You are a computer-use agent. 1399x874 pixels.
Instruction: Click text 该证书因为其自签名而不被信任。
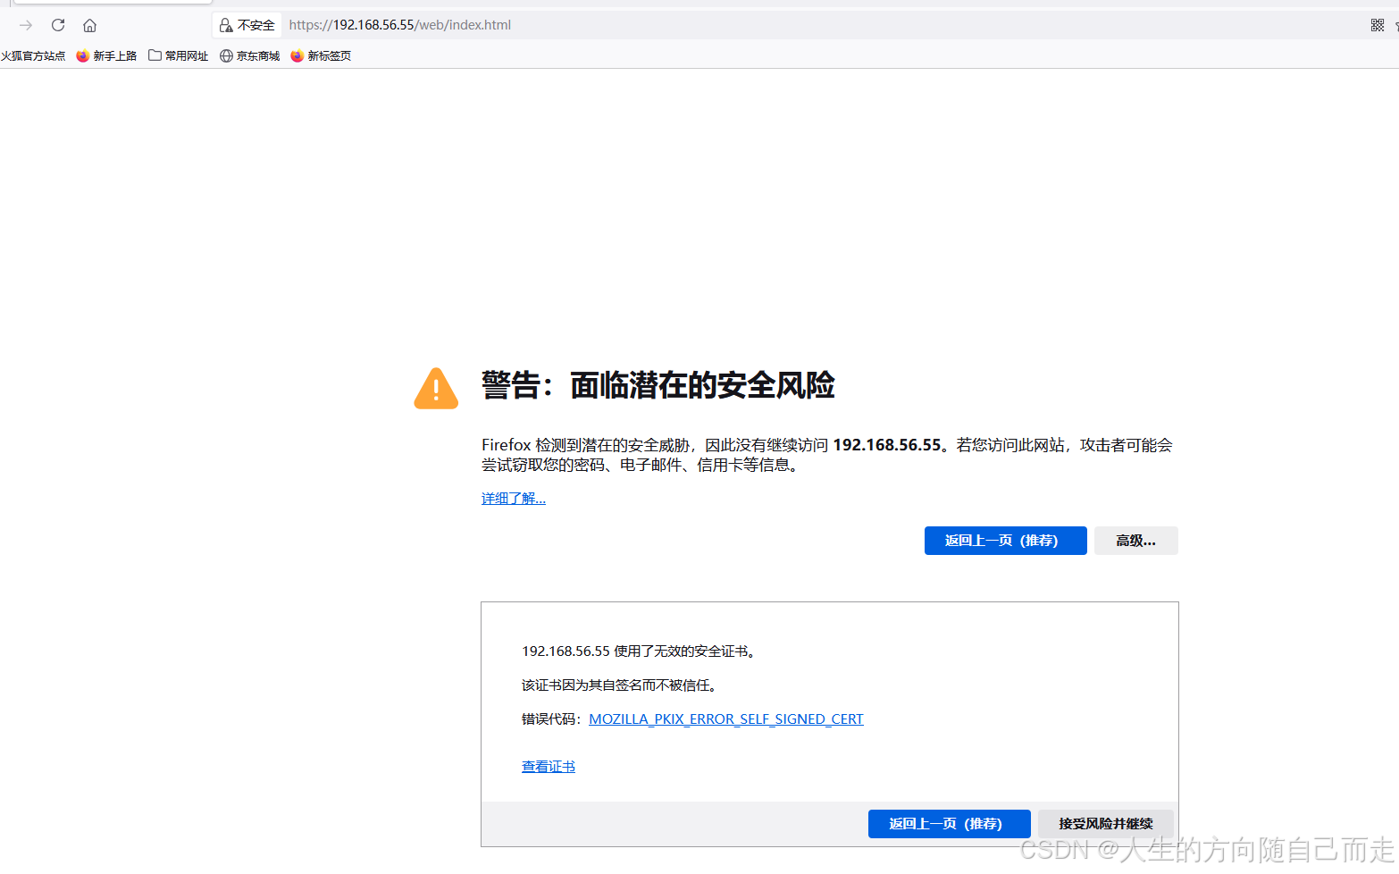point(621,685)
